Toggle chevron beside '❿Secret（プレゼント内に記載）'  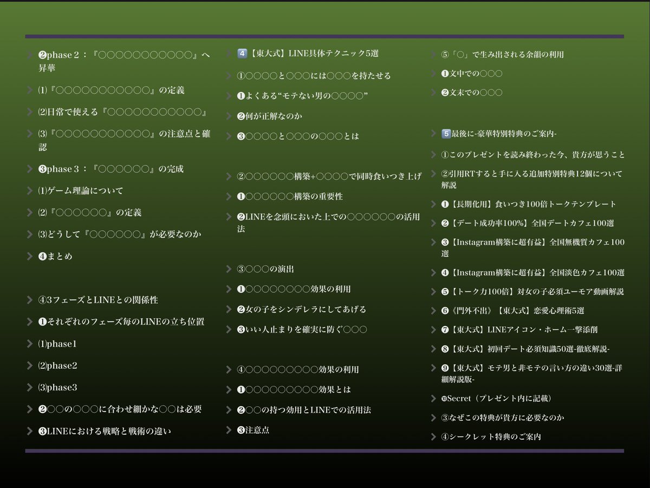[x=433, y=399]
